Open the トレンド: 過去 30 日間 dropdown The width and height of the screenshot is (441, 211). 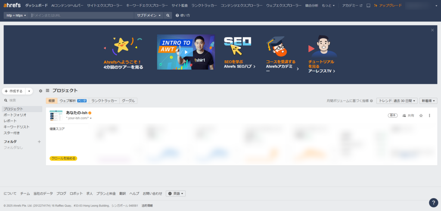click(x=397, y=101)
